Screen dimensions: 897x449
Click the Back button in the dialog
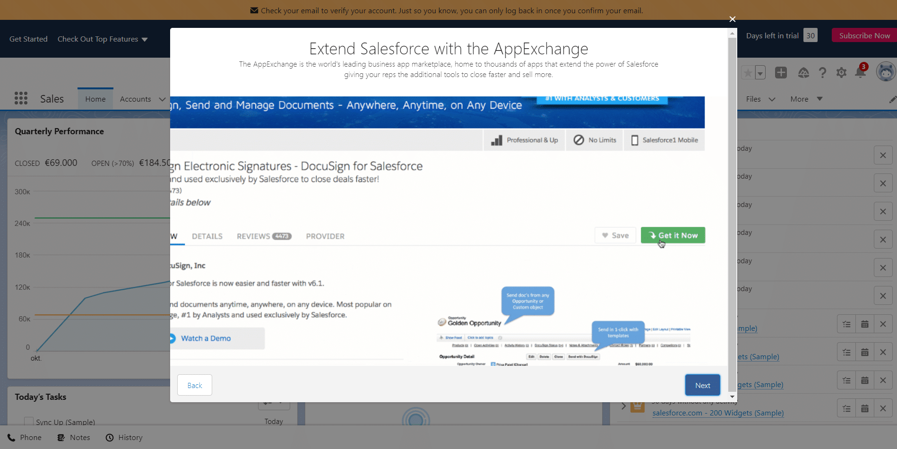coord(195,385)
